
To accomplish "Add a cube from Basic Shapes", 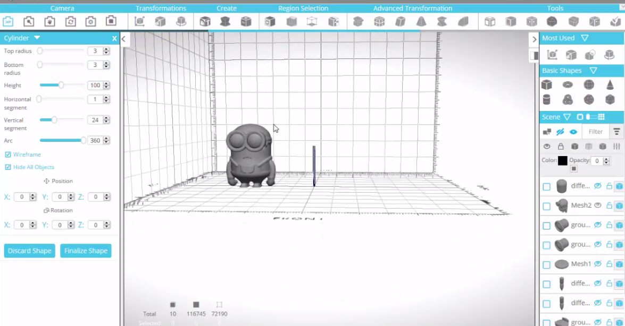I will (x=547, y=84).
